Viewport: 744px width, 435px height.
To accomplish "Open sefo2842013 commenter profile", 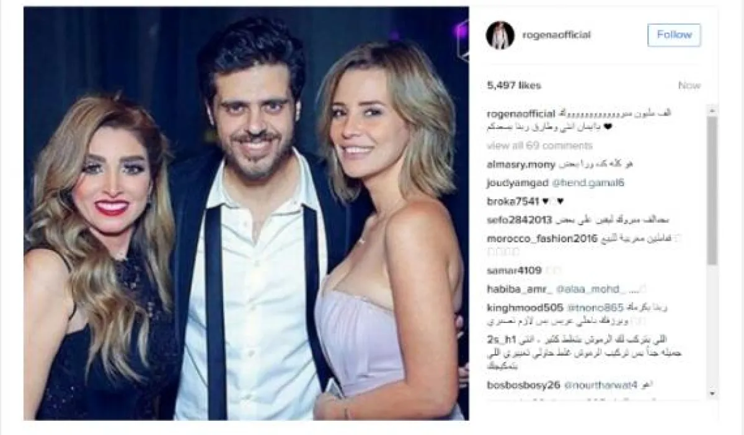I will tap(514, 220).
